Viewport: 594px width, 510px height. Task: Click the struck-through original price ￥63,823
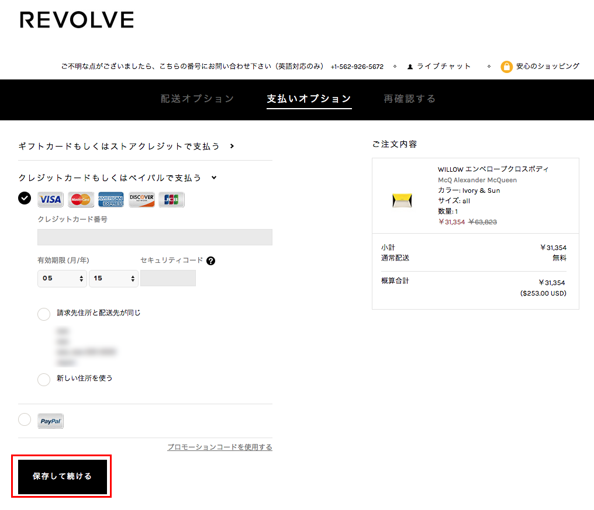click(x=483, y=222)
